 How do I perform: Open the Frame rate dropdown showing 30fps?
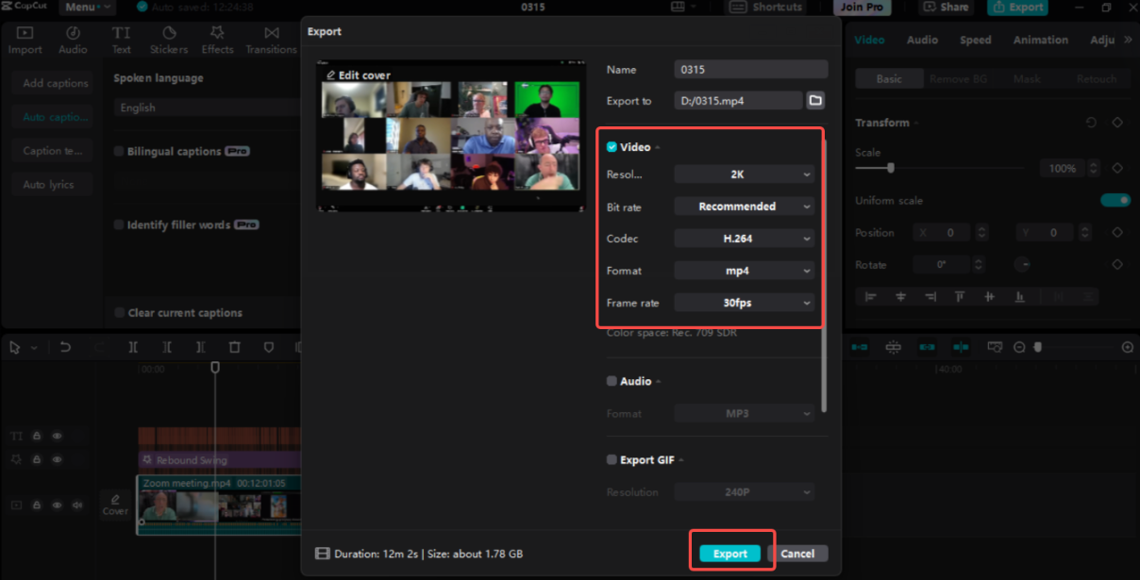coord(744,302)
